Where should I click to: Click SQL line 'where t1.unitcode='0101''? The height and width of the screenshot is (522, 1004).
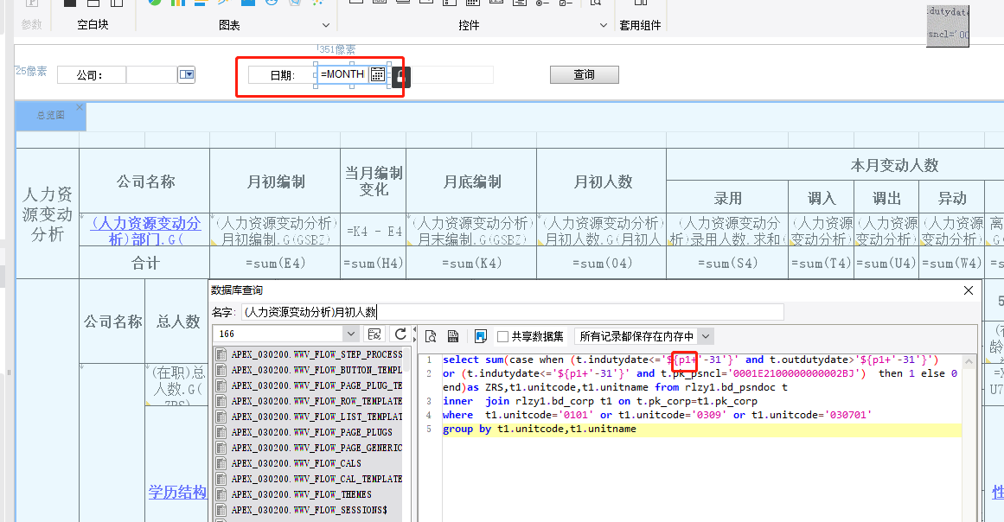pyautogui.click(x=657, y=415)
